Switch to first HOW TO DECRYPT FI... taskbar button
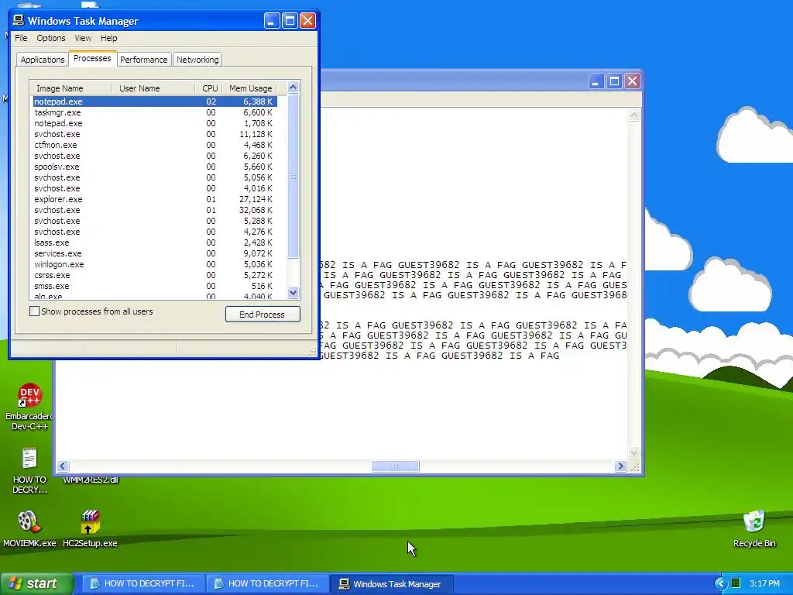 pyautogui.click(x=143, y=583)
